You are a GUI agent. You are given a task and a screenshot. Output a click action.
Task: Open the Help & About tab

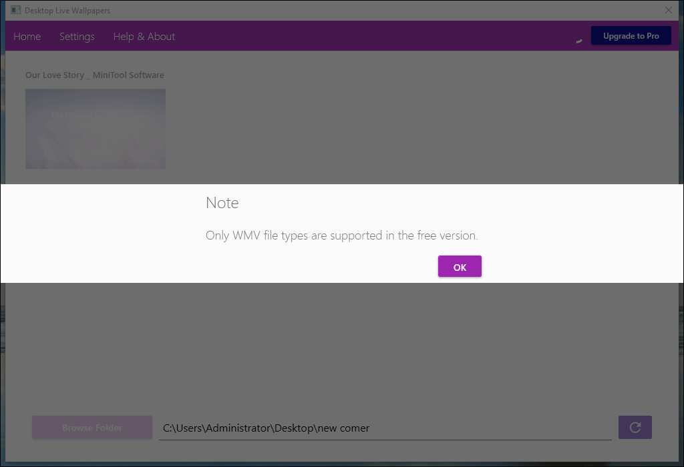coord(144,37)
